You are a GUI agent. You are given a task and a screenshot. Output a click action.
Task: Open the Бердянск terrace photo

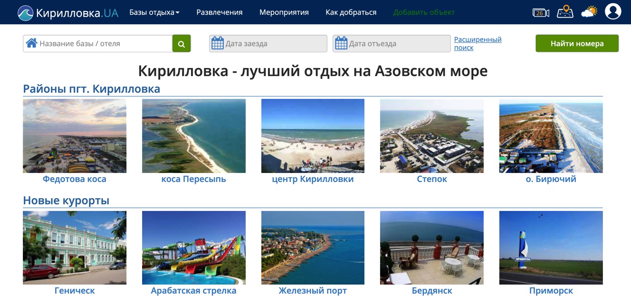(432, 248)
